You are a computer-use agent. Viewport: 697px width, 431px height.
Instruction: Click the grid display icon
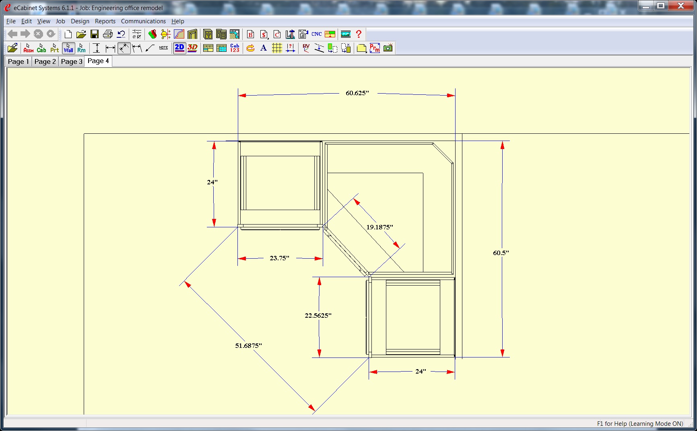click(x=277, y=48)
